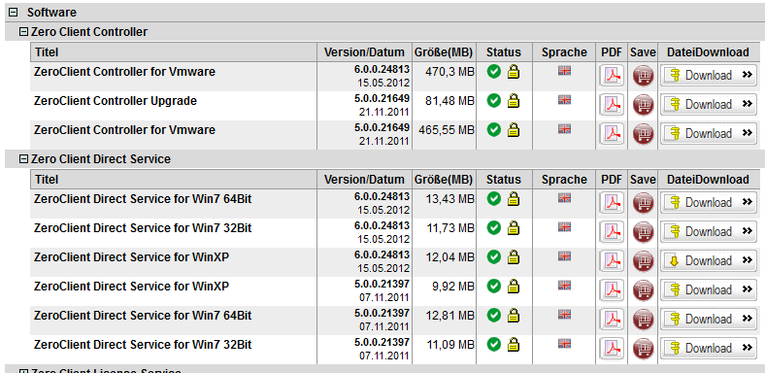This screenshot has height=373, width=765.
Task: Download the 470,3 MB Controller for Vmware
Action: click(x=709, y=76)
